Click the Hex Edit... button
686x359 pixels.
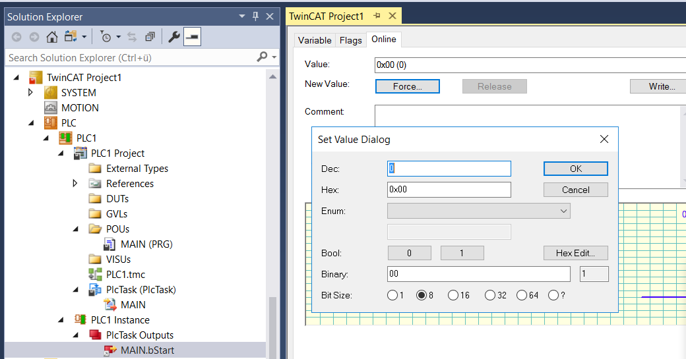click(x=576, y=253)
